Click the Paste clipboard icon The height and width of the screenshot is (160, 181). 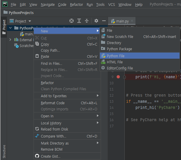click(x=37, y=56)
